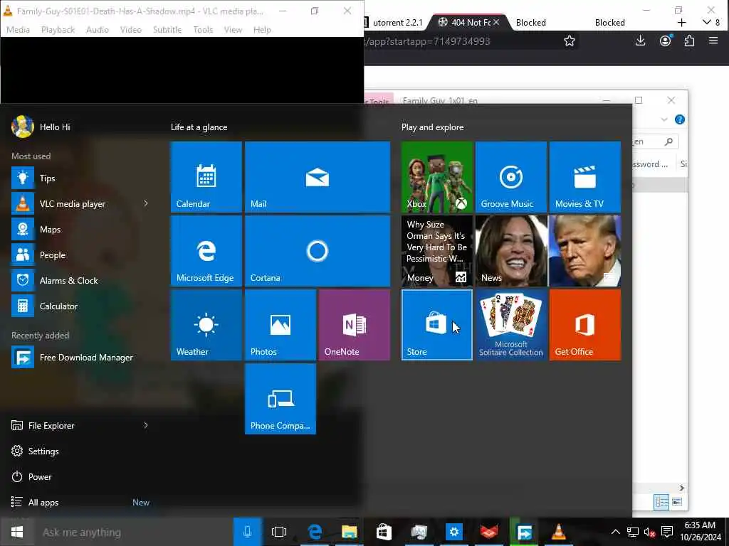Open the Mail tile

click(x=318, y=177)
